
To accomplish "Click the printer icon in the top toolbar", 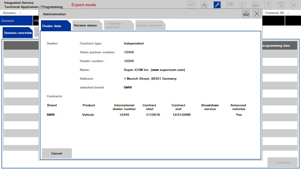I will [x=255, y=5].
